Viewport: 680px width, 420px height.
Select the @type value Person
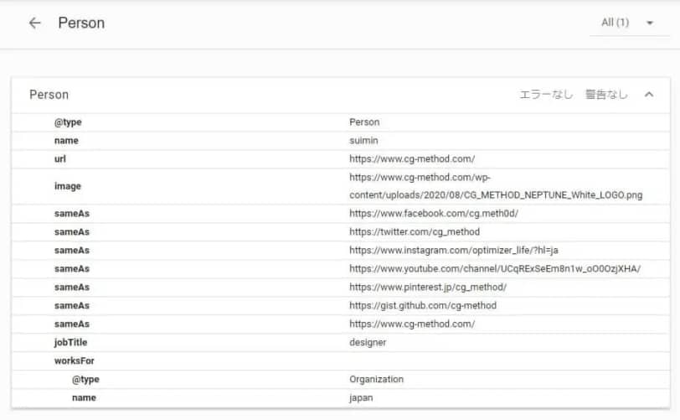pos(364,122)
